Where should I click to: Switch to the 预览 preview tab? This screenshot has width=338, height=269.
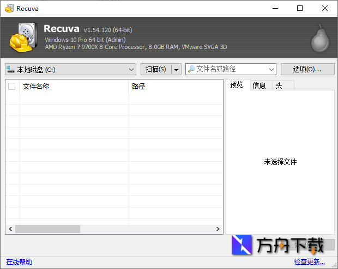[238, 85]
